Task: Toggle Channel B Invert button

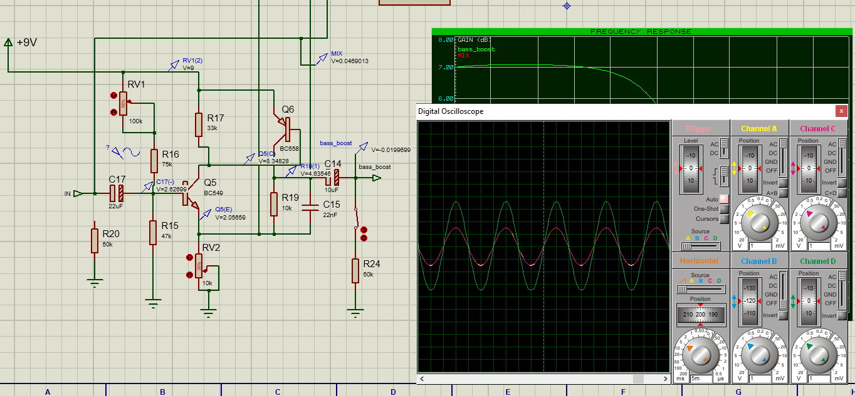Action: [x=783, y=315]
